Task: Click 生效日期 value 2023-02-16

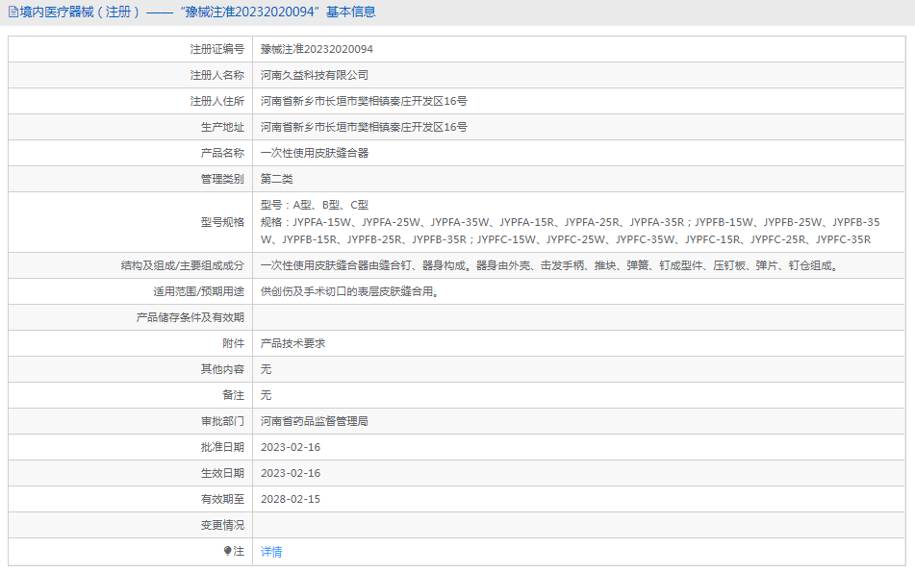Action: pyautogui.click(x=291, y=473)
